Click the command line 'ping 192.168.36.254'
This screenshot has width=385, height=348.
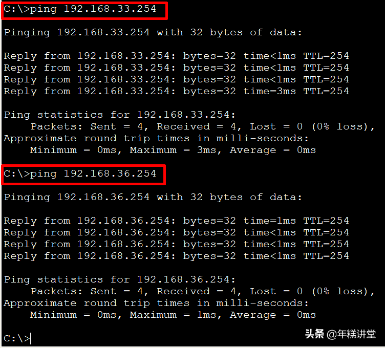[x=80, y=174]
